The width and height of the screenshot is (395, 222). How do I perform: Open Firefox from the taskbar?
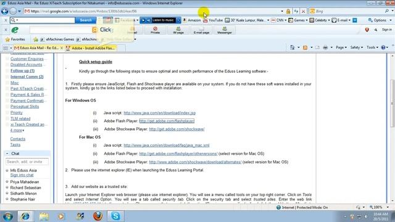click(x=98, y=216)
